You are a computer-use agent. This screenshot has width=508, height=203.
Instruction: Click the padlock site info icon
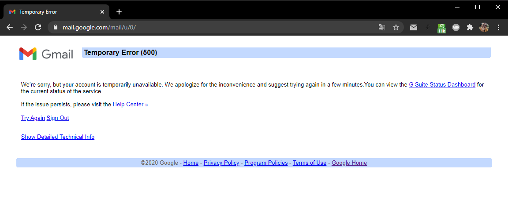55,27
